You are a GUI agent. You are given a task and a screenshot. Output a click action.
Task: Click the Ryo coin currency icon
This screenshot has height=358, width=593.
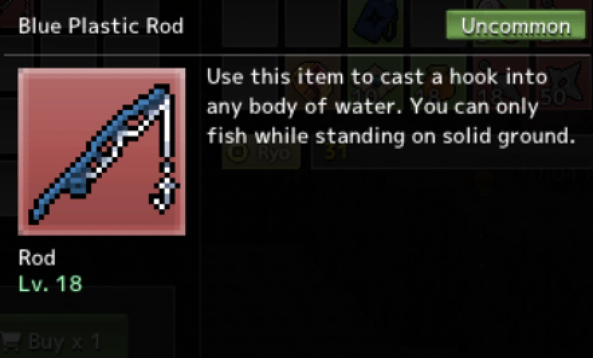point(237,153)
